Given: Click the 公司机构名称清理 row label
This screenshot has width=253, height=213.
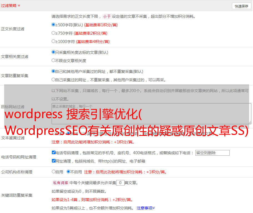Looking at the screenshot, I should 17,172.
